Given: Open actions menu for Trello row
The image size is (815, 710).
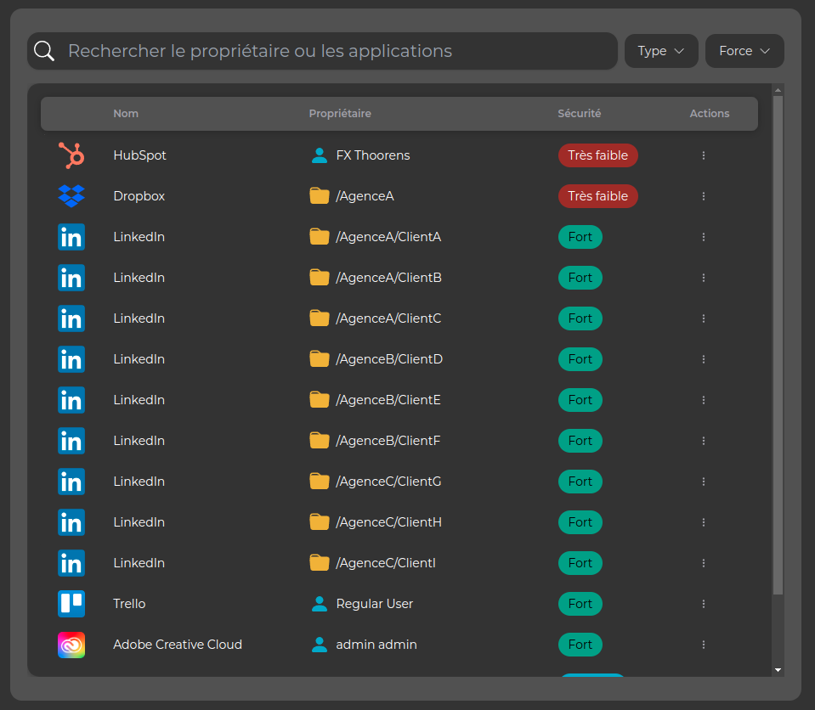Looking at the screenshot, I should click(704, 604).
